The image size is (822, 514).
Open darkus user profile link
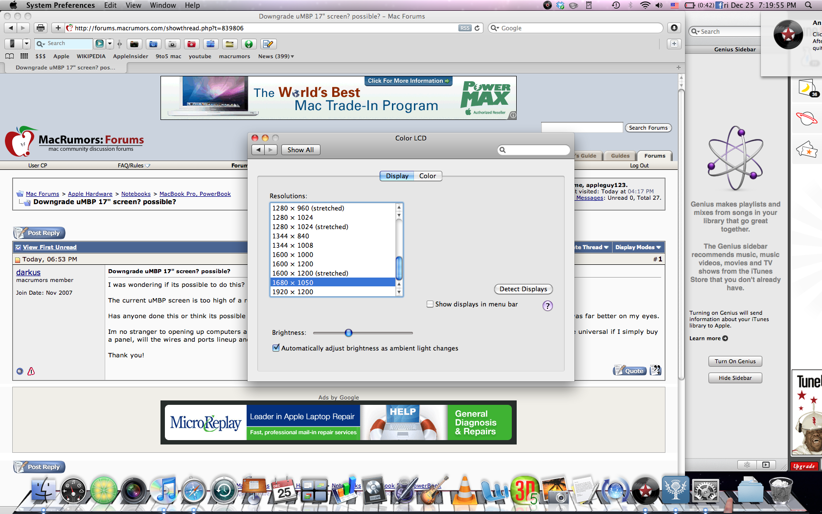pyautogui.click(x=28, y=272)
